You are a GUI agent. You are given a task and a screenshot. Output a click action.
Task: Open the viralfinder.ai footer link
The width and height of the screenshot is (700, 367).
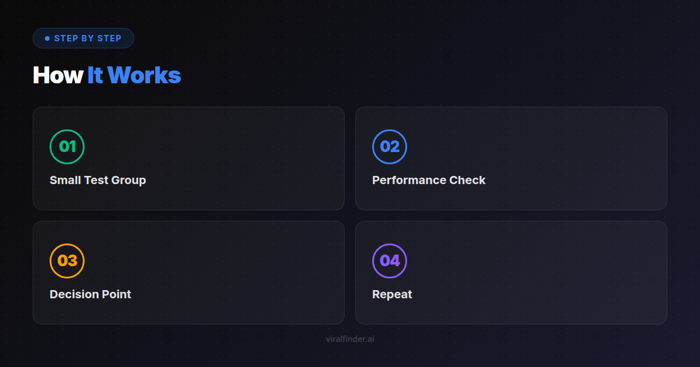point(350,339)
